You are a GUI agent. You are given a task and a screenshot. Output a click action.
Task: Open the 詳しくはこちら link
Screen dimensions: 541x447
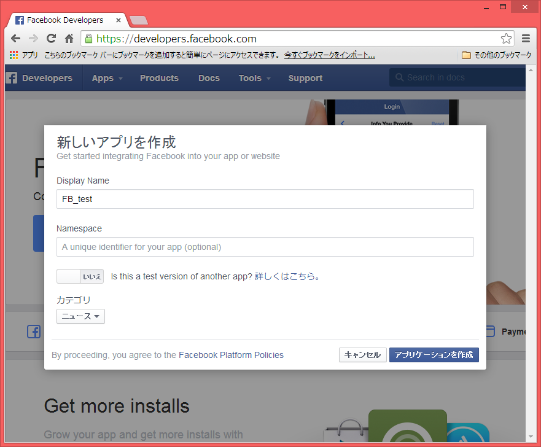pos(287,276)
